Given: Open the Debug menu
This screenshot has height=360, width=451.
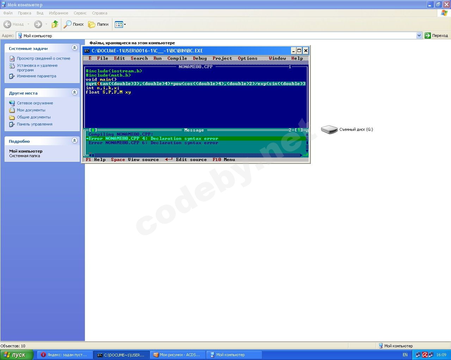Looking at the screenshot, I should 200,58.
